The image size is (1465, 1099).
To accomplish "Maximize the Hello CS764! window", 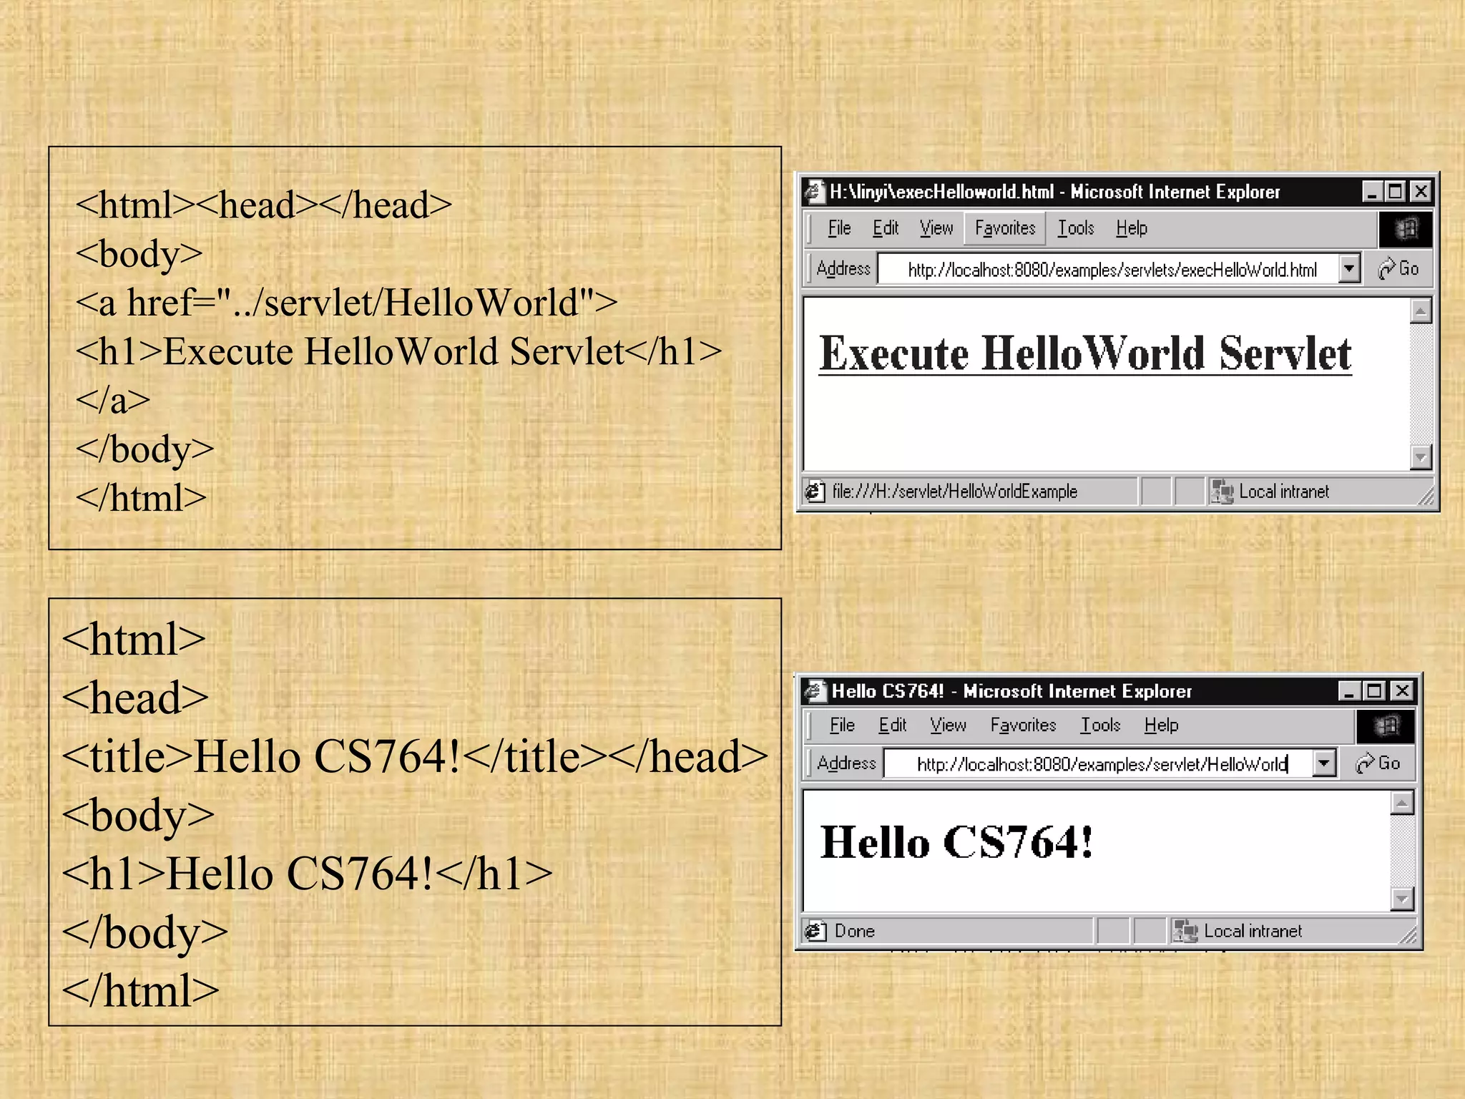I will click(1374, 691).
